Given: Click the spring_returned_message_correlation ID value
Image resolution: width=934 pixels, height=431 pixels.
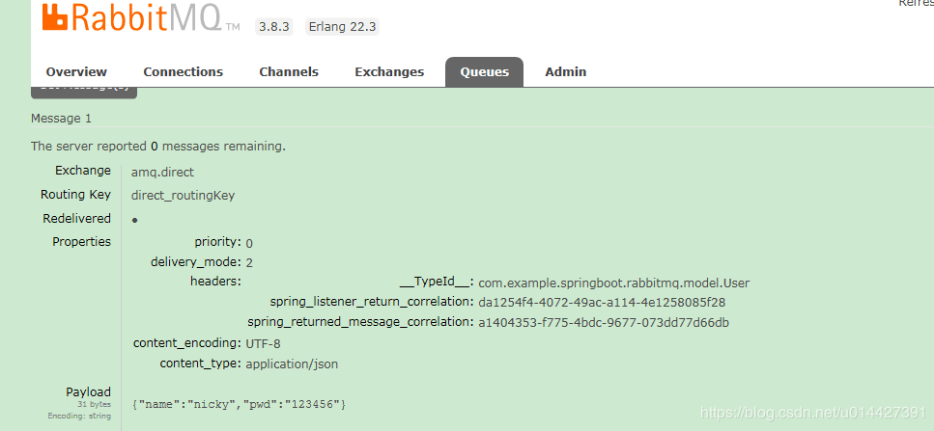Looking at the screenshot, I should pyautogui.click(x=604, y=322).
